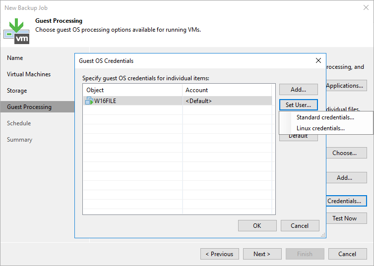This screenshot has width=374, height=266.
Task: Choose Standard credentials from the menu
Action: click(325, 117)
